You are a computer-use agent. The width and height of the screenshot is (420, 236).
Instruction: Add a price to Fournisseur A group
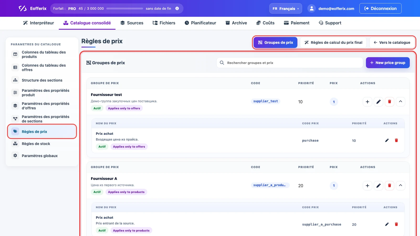pos(367,186)
